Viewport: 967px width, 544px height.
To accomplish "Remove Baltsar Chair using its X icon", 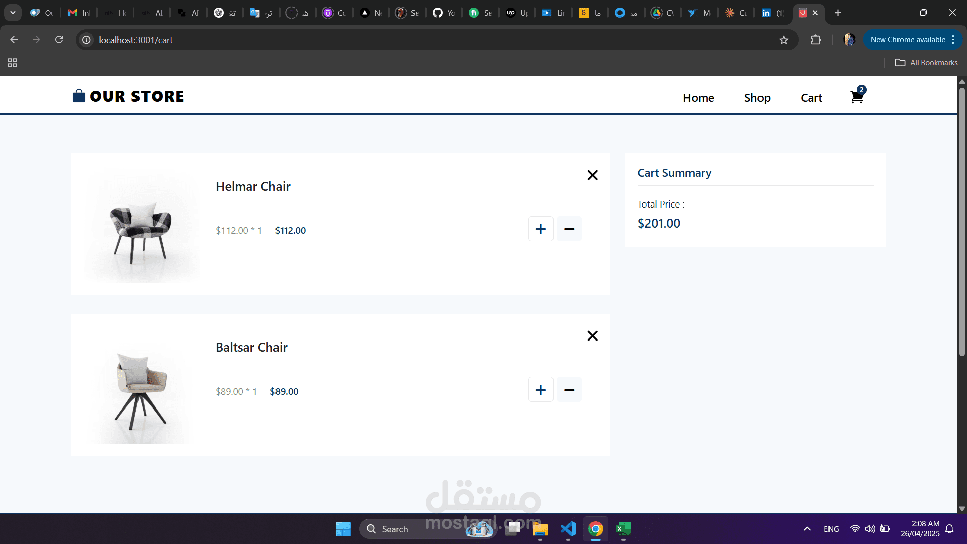I will 592,336.
